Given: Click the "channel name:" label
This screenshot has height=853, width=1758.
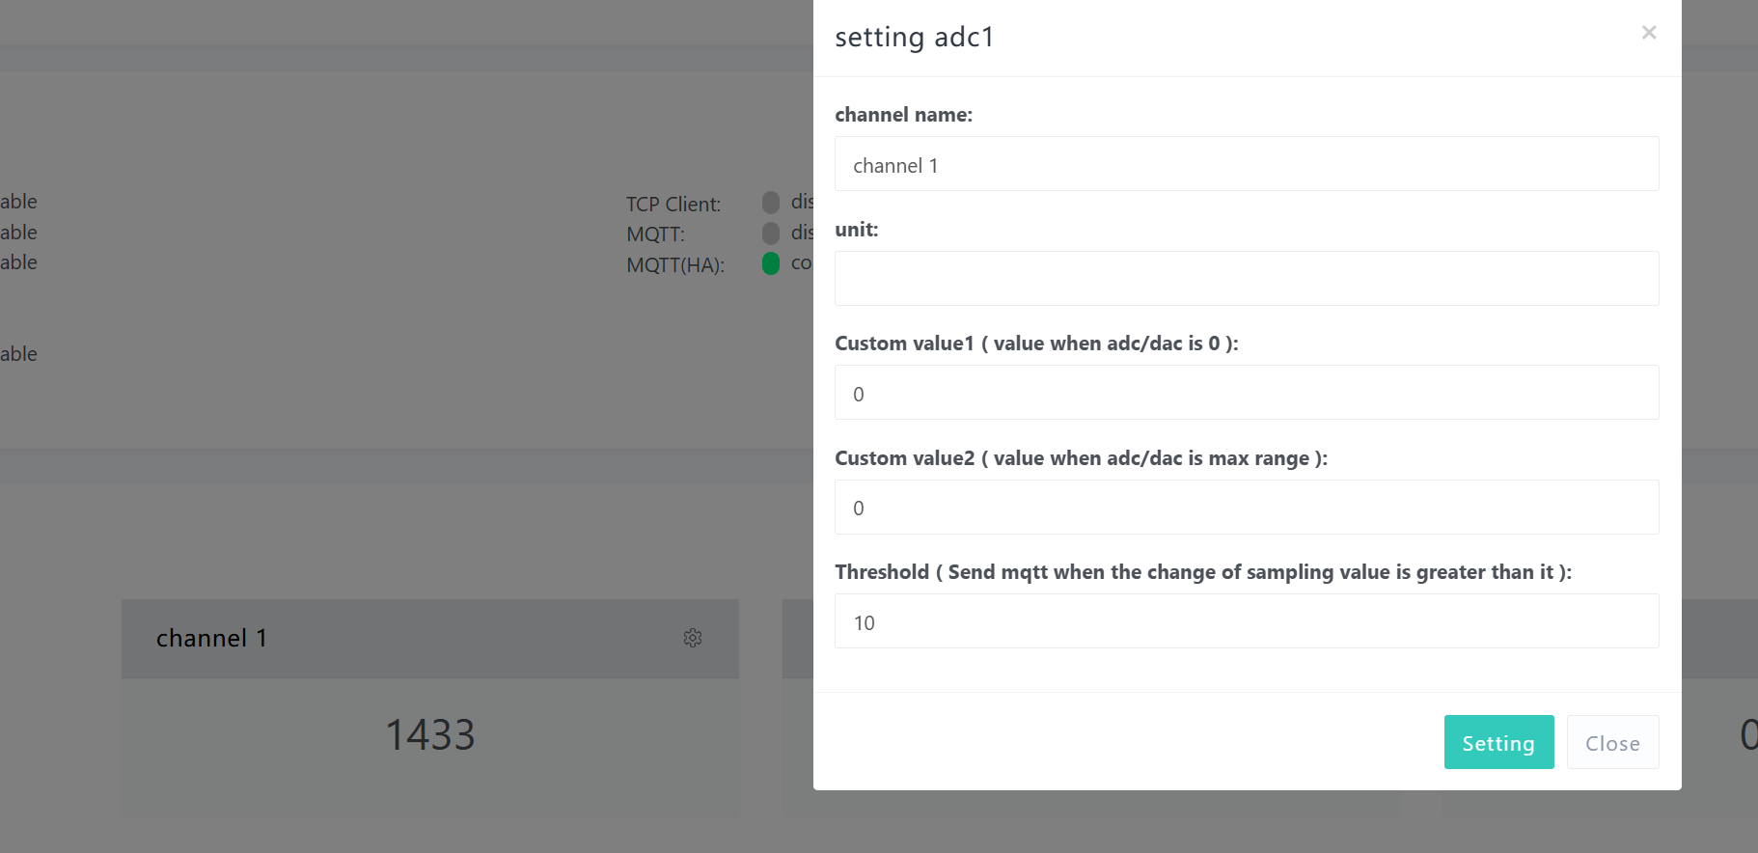Looking at the screenshot, I should [x=903, y=115].
